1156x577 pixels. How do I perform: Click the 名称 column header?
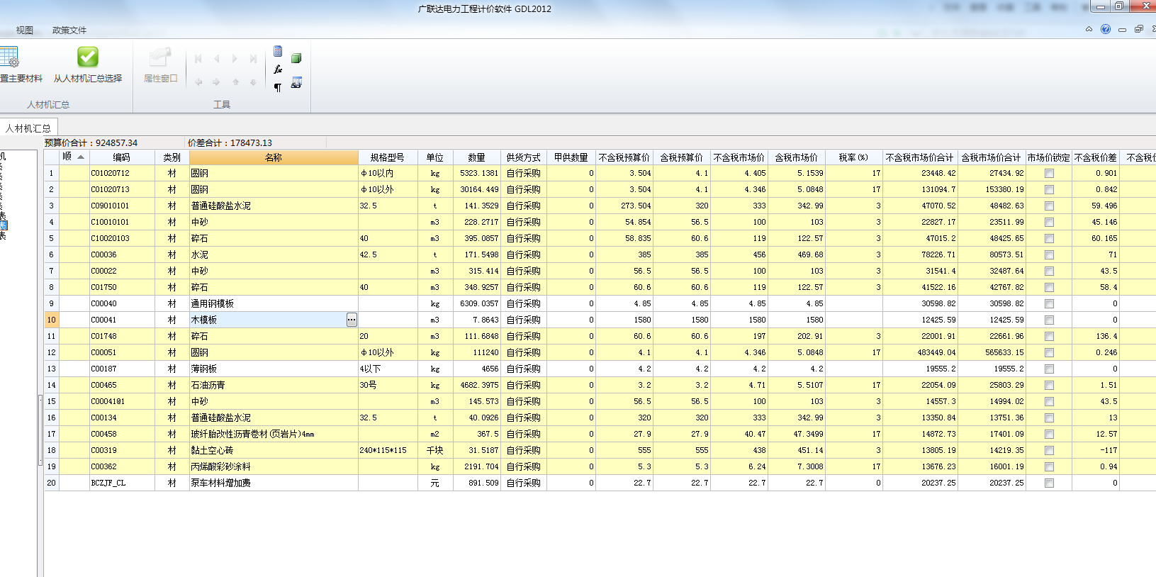coord(274,157)
